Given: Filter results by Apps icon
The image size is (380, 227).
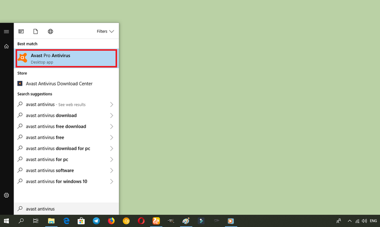Looking at the screenshot, I should coord(21,31).
